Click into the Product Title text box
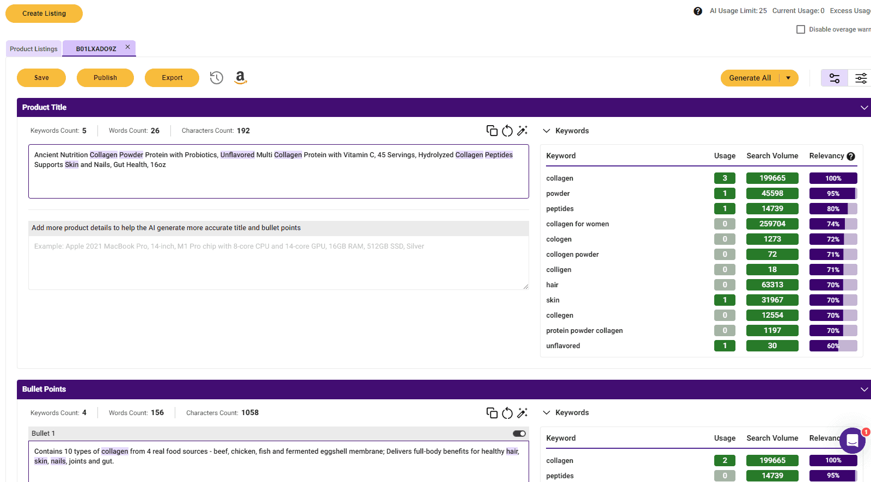The image size is (871, 482). [279, 171]
